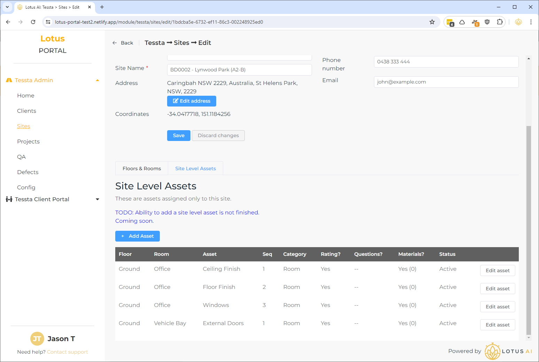
Task: Expand the Tessta Client Portal section
Action: [97, 199]
